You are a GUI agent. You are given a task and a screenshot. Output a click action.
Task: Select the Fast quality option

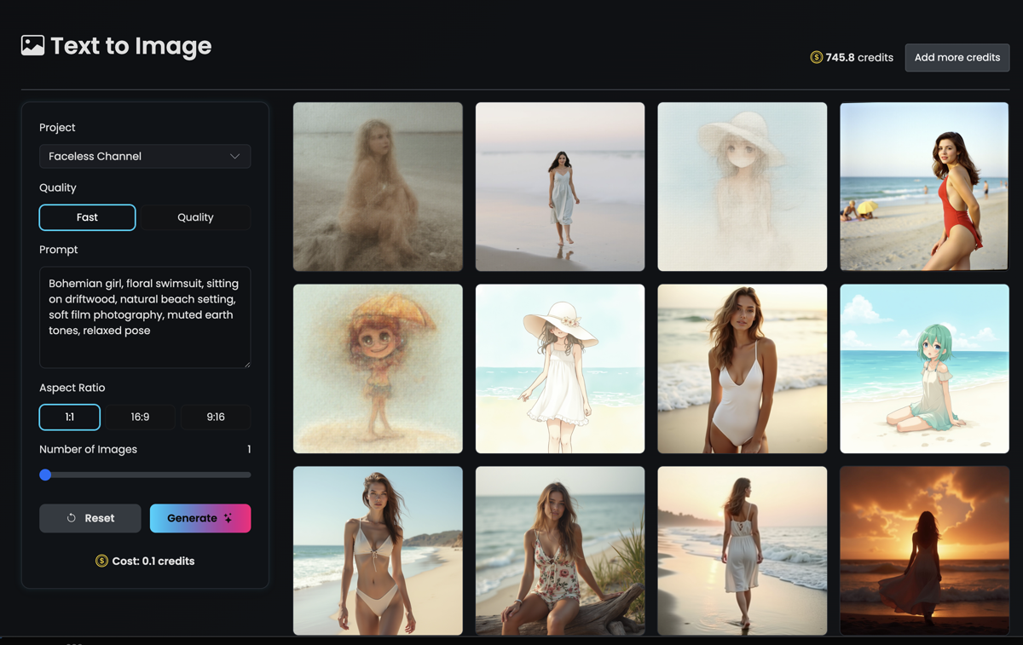[87, 217]
